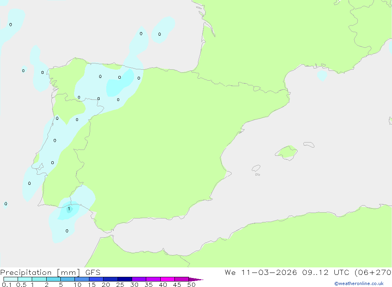Click the darker rain patch in northern Spain
The image size is (392, 287).
[119, 83]
